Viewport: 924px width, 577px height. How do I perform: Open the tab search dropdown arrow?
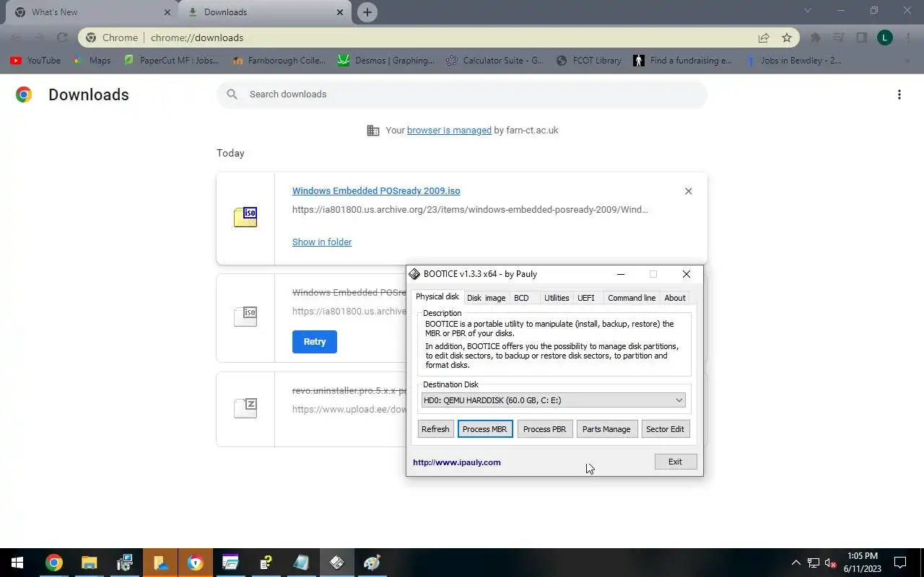(808, 11)
